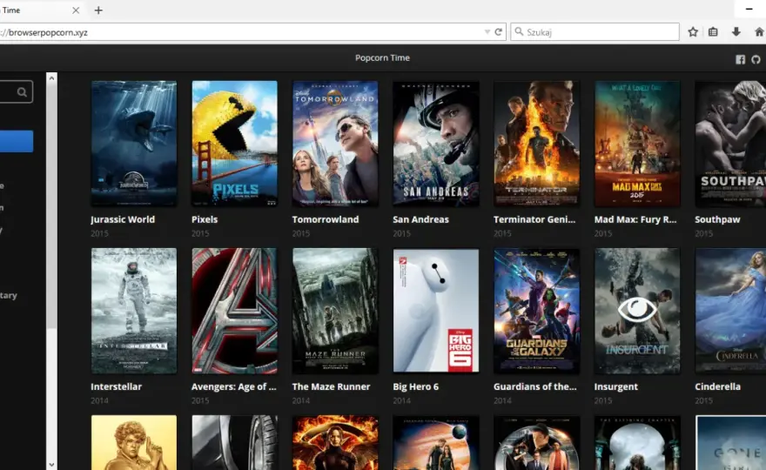
Task: Open the golden figure poster in the bottom row
Action: 134,443
